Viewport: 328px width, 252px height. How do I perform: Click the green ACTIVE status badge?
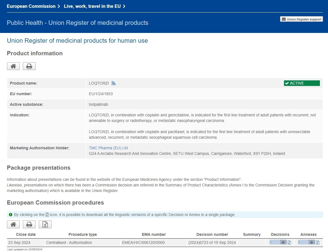pyautogui.click(x=302, y=83)
